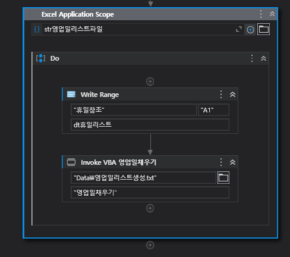Click the expression braces icon beside str영업일리스트파일
The image size is (290, 257).
tap(37, 29)
